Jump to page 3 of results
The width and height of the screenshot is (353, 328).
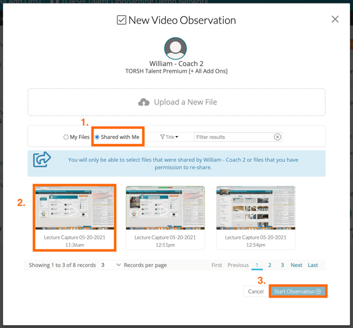pyautogui.click(x=282, y=265)
